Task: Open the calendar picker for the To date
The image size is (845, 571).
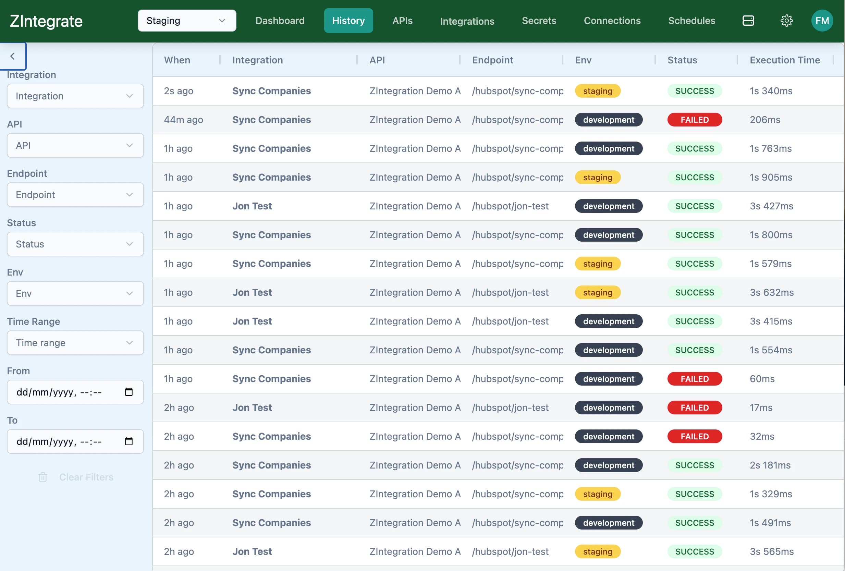Action: (129, 441)
